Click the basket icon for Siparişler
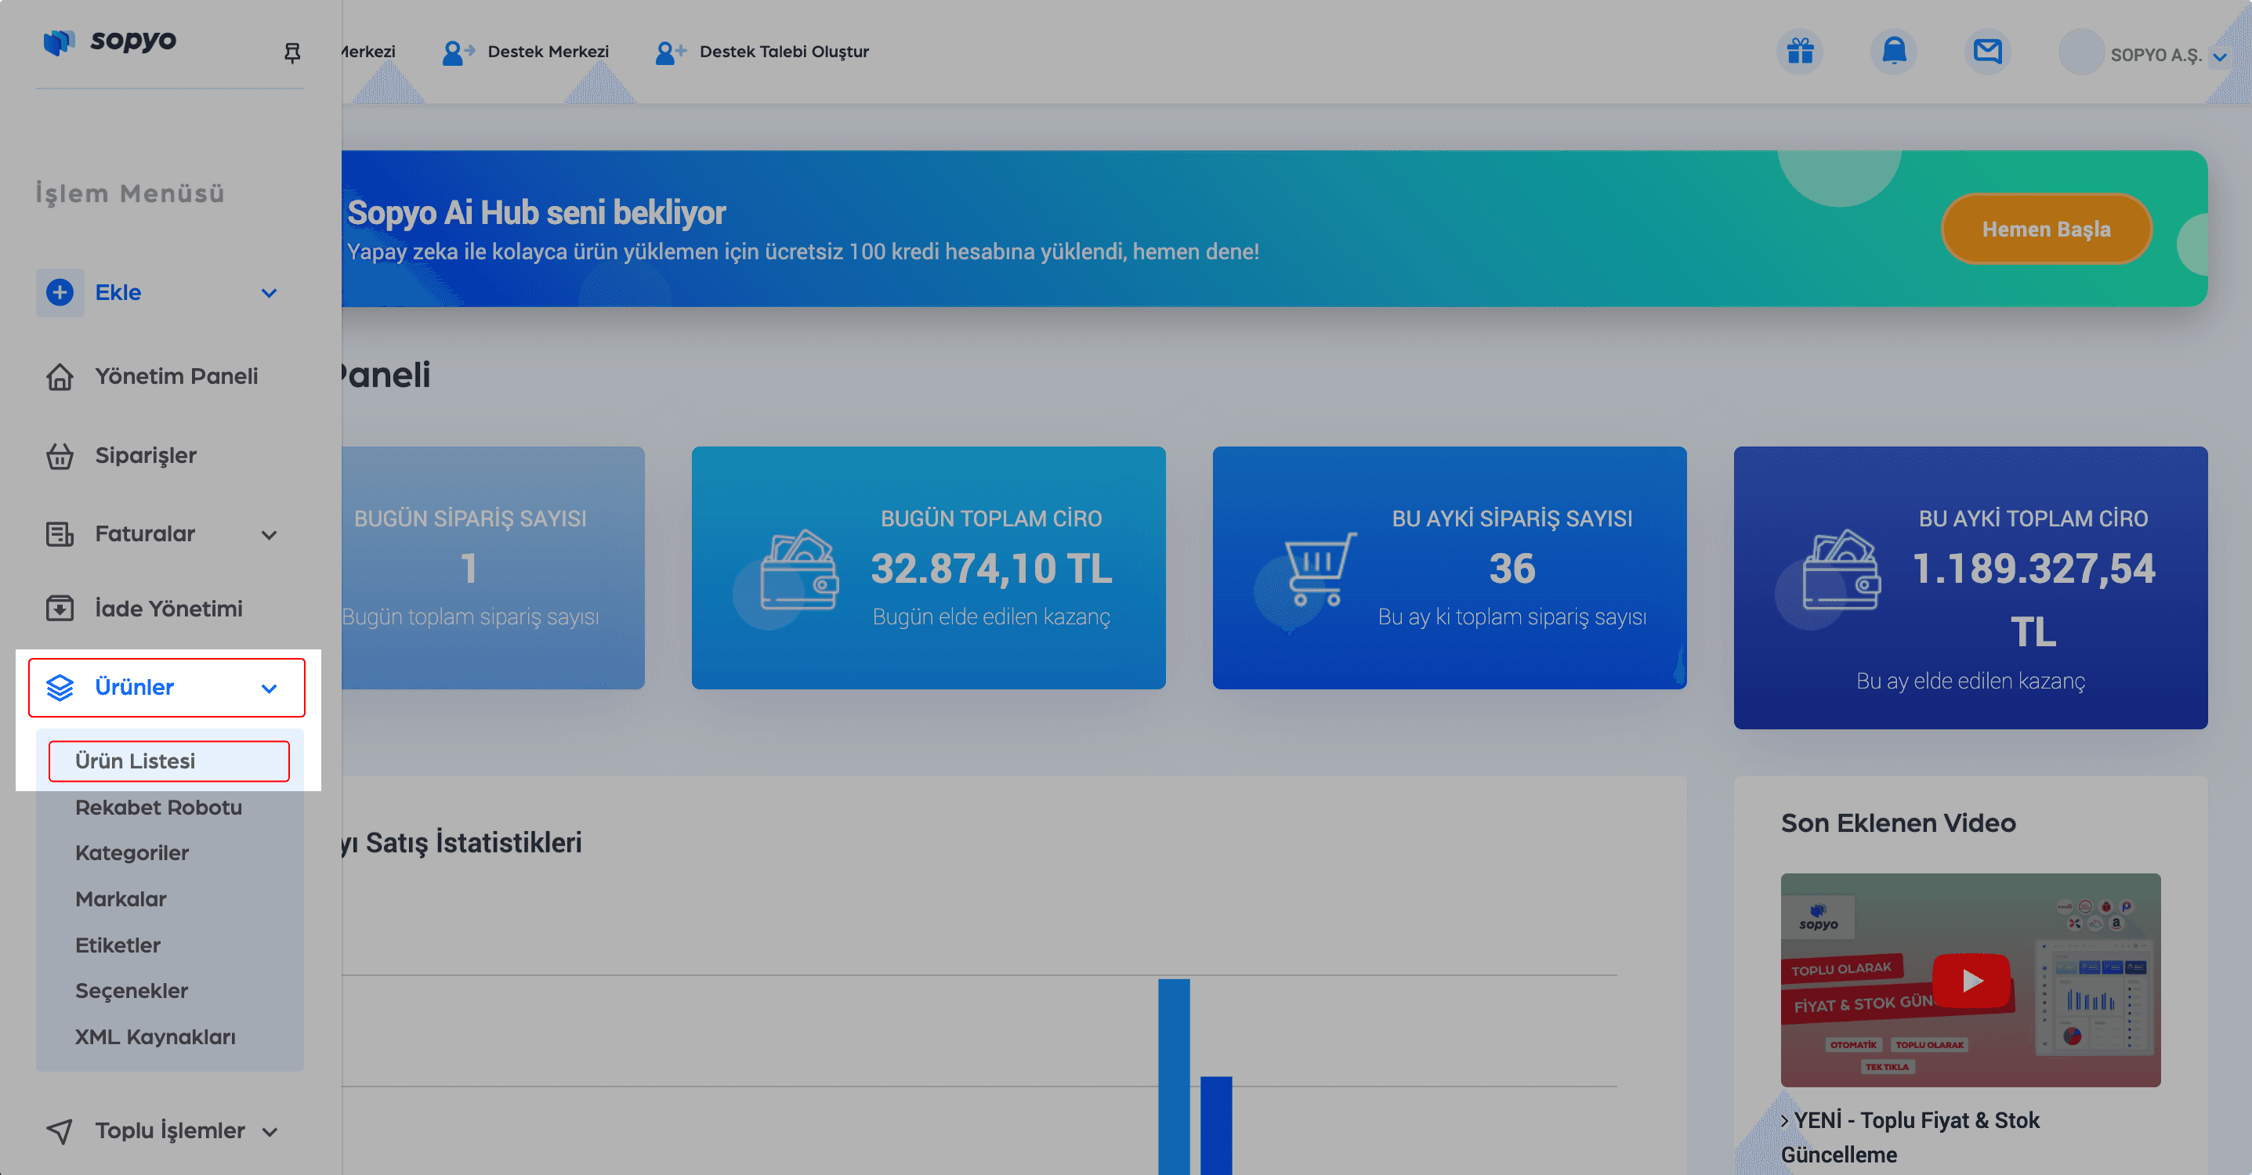This screenshot has width=2252, height=1175. 60,455
